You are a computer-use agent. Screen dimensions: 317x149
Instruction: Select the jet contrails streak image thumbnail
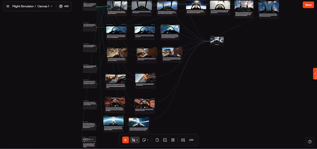coord(139,122)
